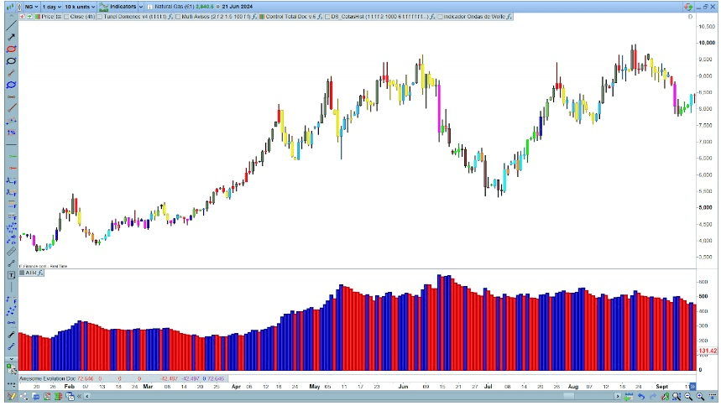721x406 pixels.
Task: Open the 1 day timeframe dropdown
Action: pos(51,7)
